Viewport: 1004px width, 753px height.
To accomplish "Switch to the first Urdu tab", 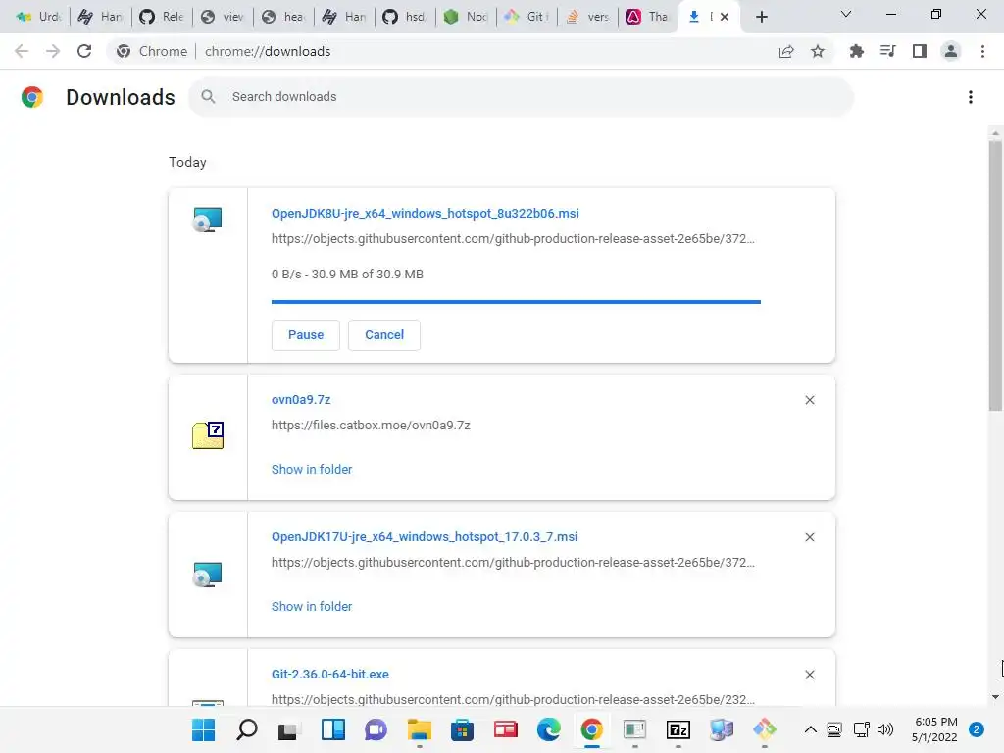I will [x=38, y=17].
